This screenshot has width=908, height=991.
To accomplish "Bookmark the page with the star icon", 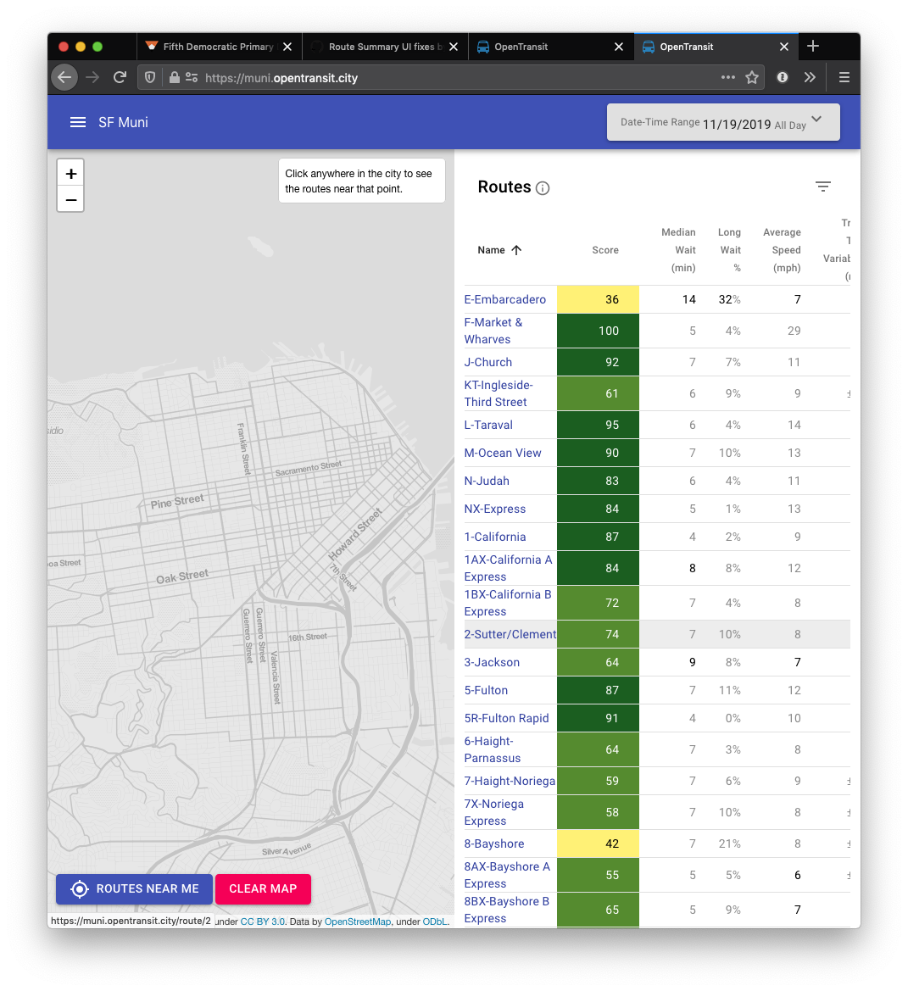I will pyautogui.click(x=752, y=77).
